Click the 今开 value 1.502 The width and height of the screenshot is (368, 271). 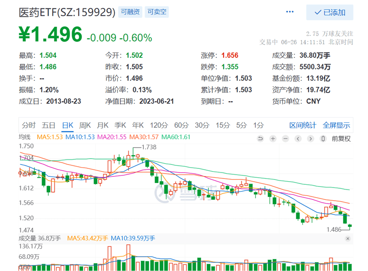click(x=134, y=56)
